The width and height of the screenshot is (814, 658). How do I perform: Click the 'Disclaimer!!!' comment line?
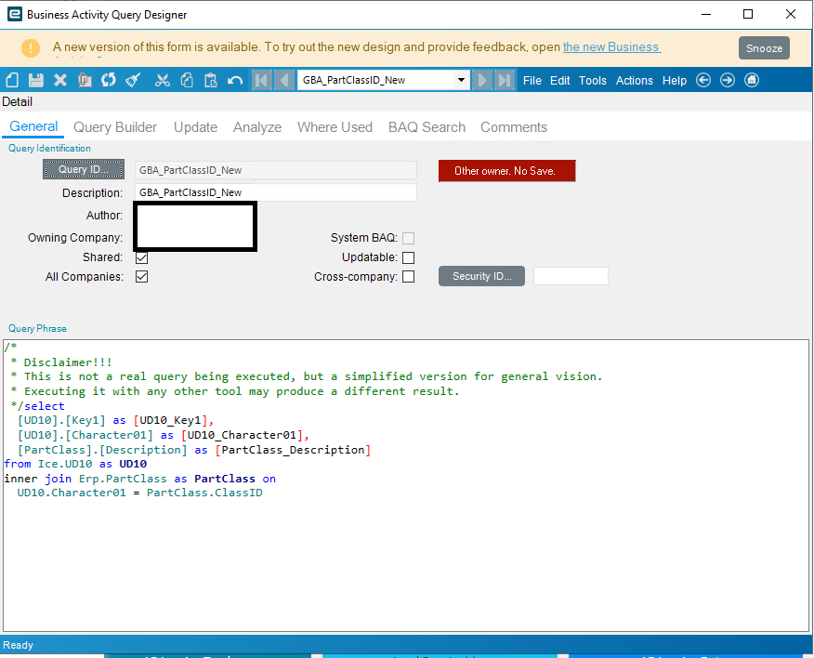(61, 362)
